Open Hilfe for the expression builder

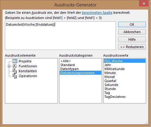pyautogui.click(x=132, y=39)
